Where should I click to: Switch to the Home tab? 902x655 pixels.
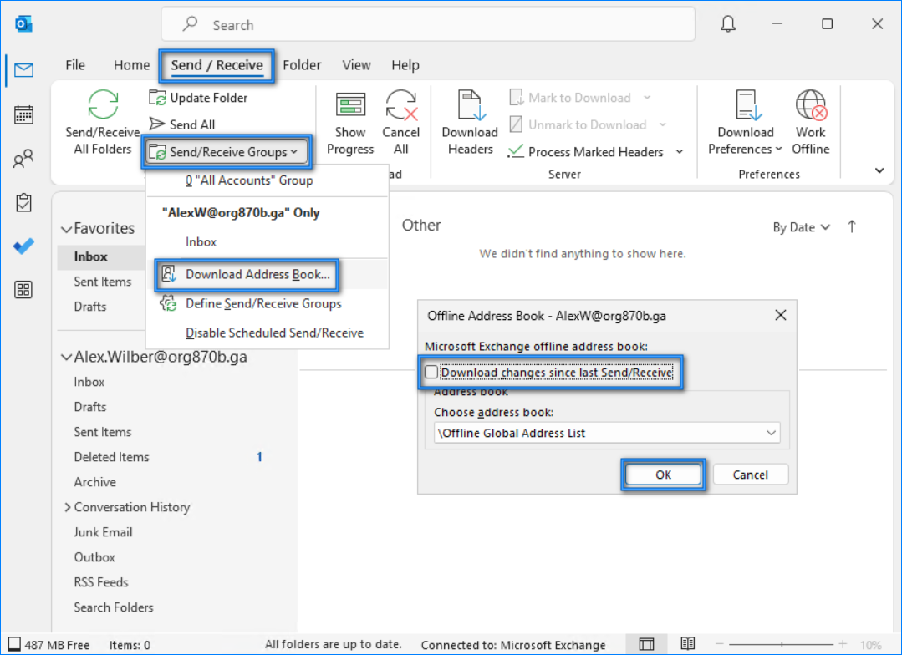coord(132,65)
